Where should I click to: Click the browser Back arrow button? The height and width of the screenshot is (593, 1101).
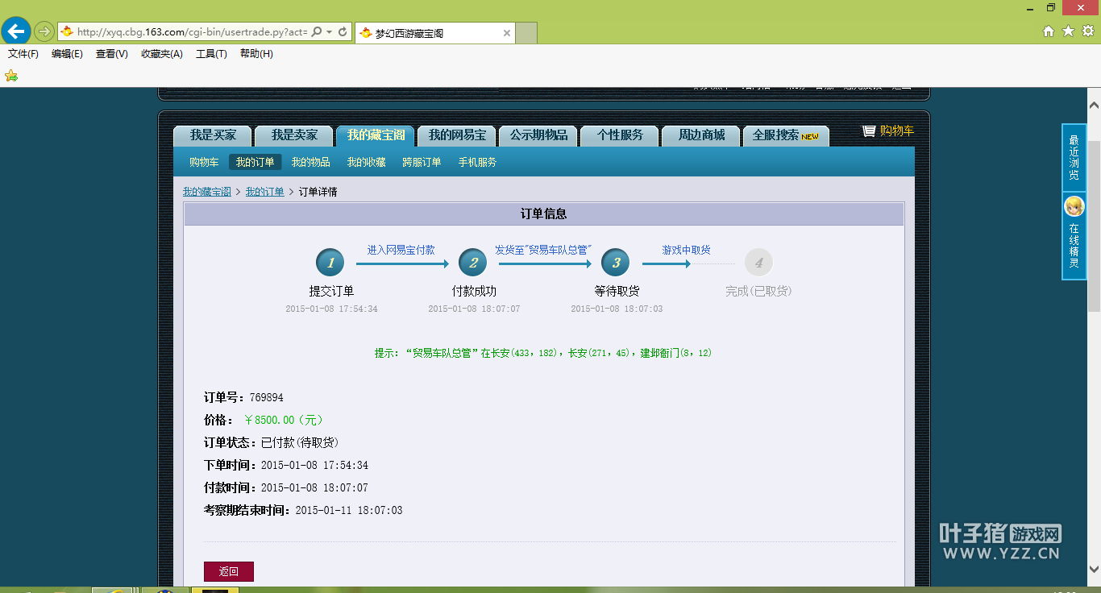pos(16,31)
